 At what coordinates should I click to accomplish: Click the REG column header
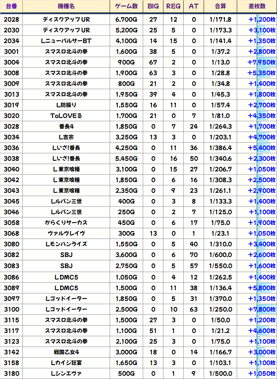click(173, 6)
